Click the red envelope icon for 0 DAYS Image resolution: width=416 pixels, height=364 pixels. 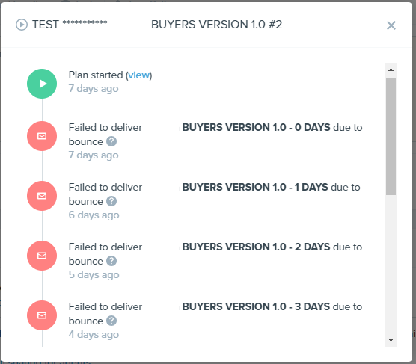point(42,136)
